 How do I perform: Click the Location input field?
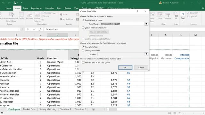click(121, 54)
